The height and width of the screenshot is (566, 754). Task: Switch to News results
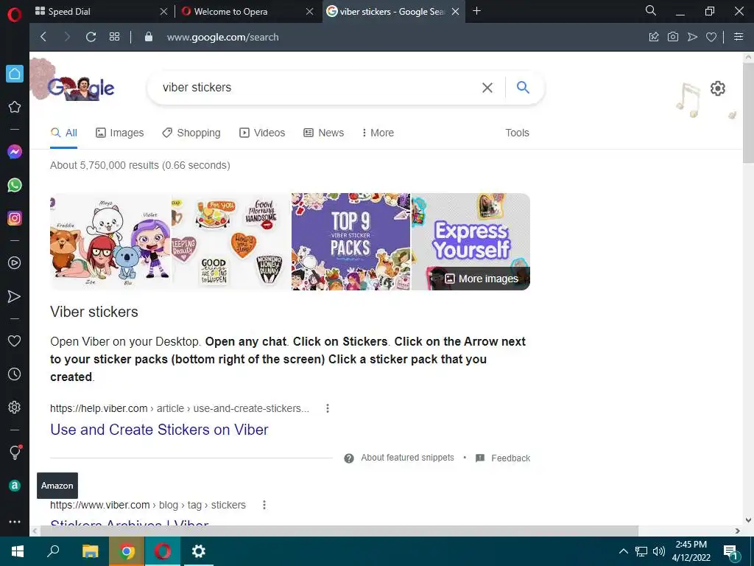click(324, 133)
